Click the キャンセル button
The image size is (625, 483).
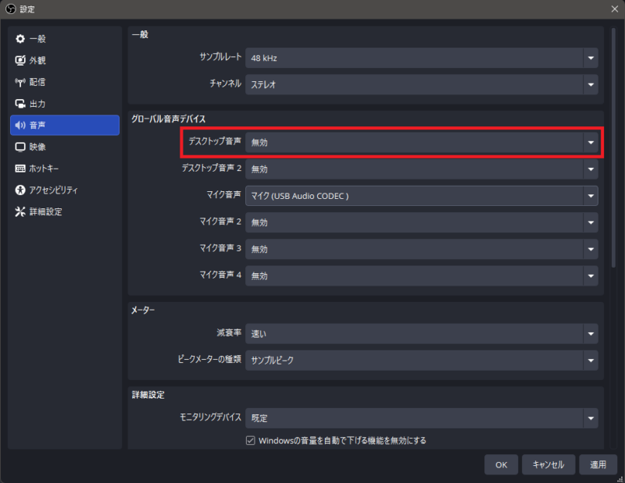[548, 465]
